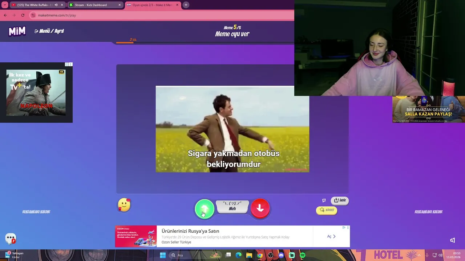Open Chrome from the taskbar
Screen dimensions: 465x261
tap(260, 255)
